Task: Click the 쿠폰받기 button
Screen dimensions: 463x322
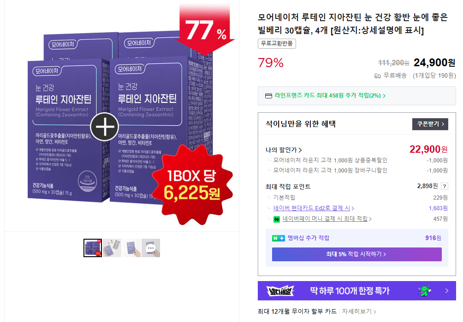Action: click(430, 124)
